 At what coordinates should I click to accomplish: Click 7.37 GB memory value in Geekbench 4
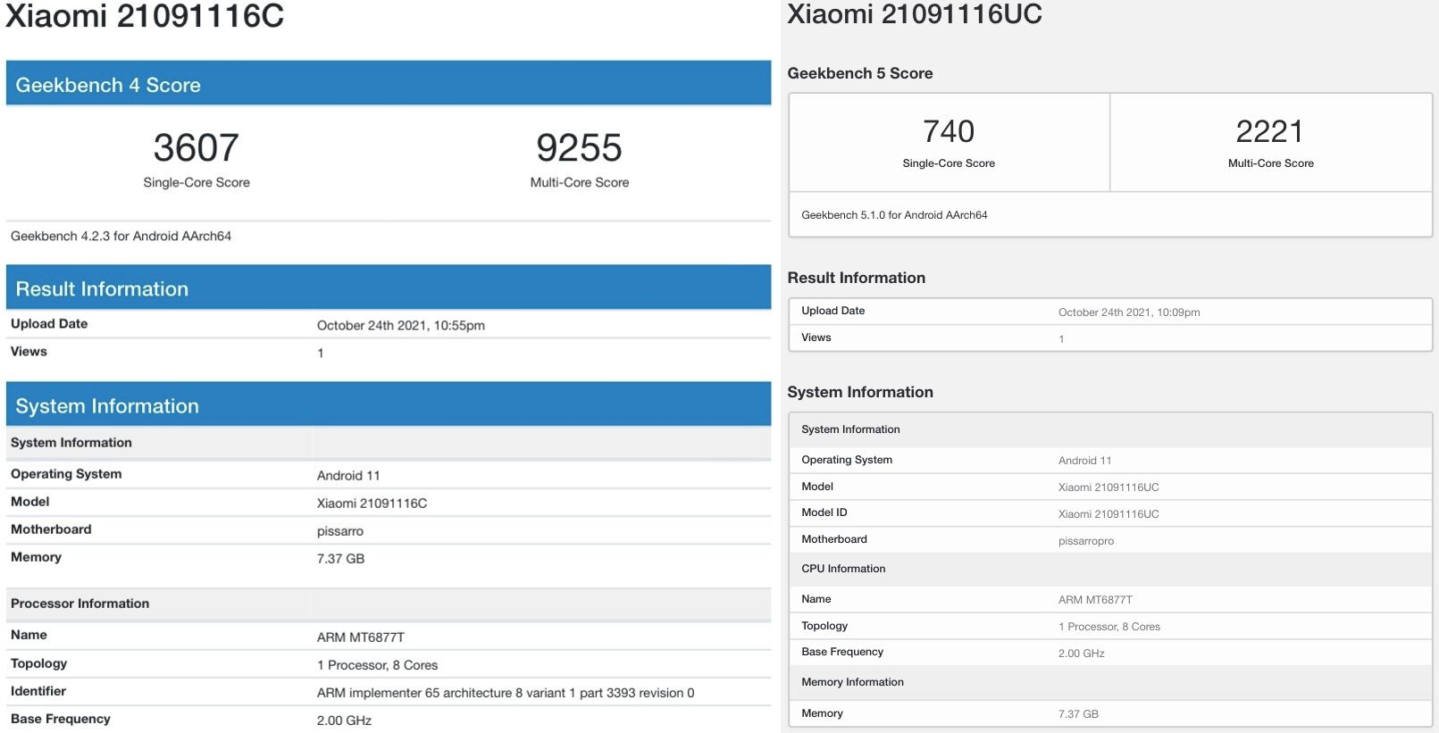(340, 559)
